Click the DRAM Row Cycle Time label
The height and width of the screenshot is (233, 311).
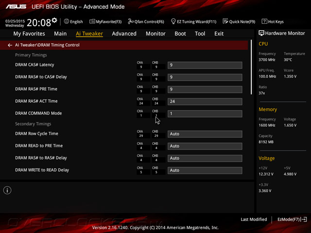click(37, 133)
